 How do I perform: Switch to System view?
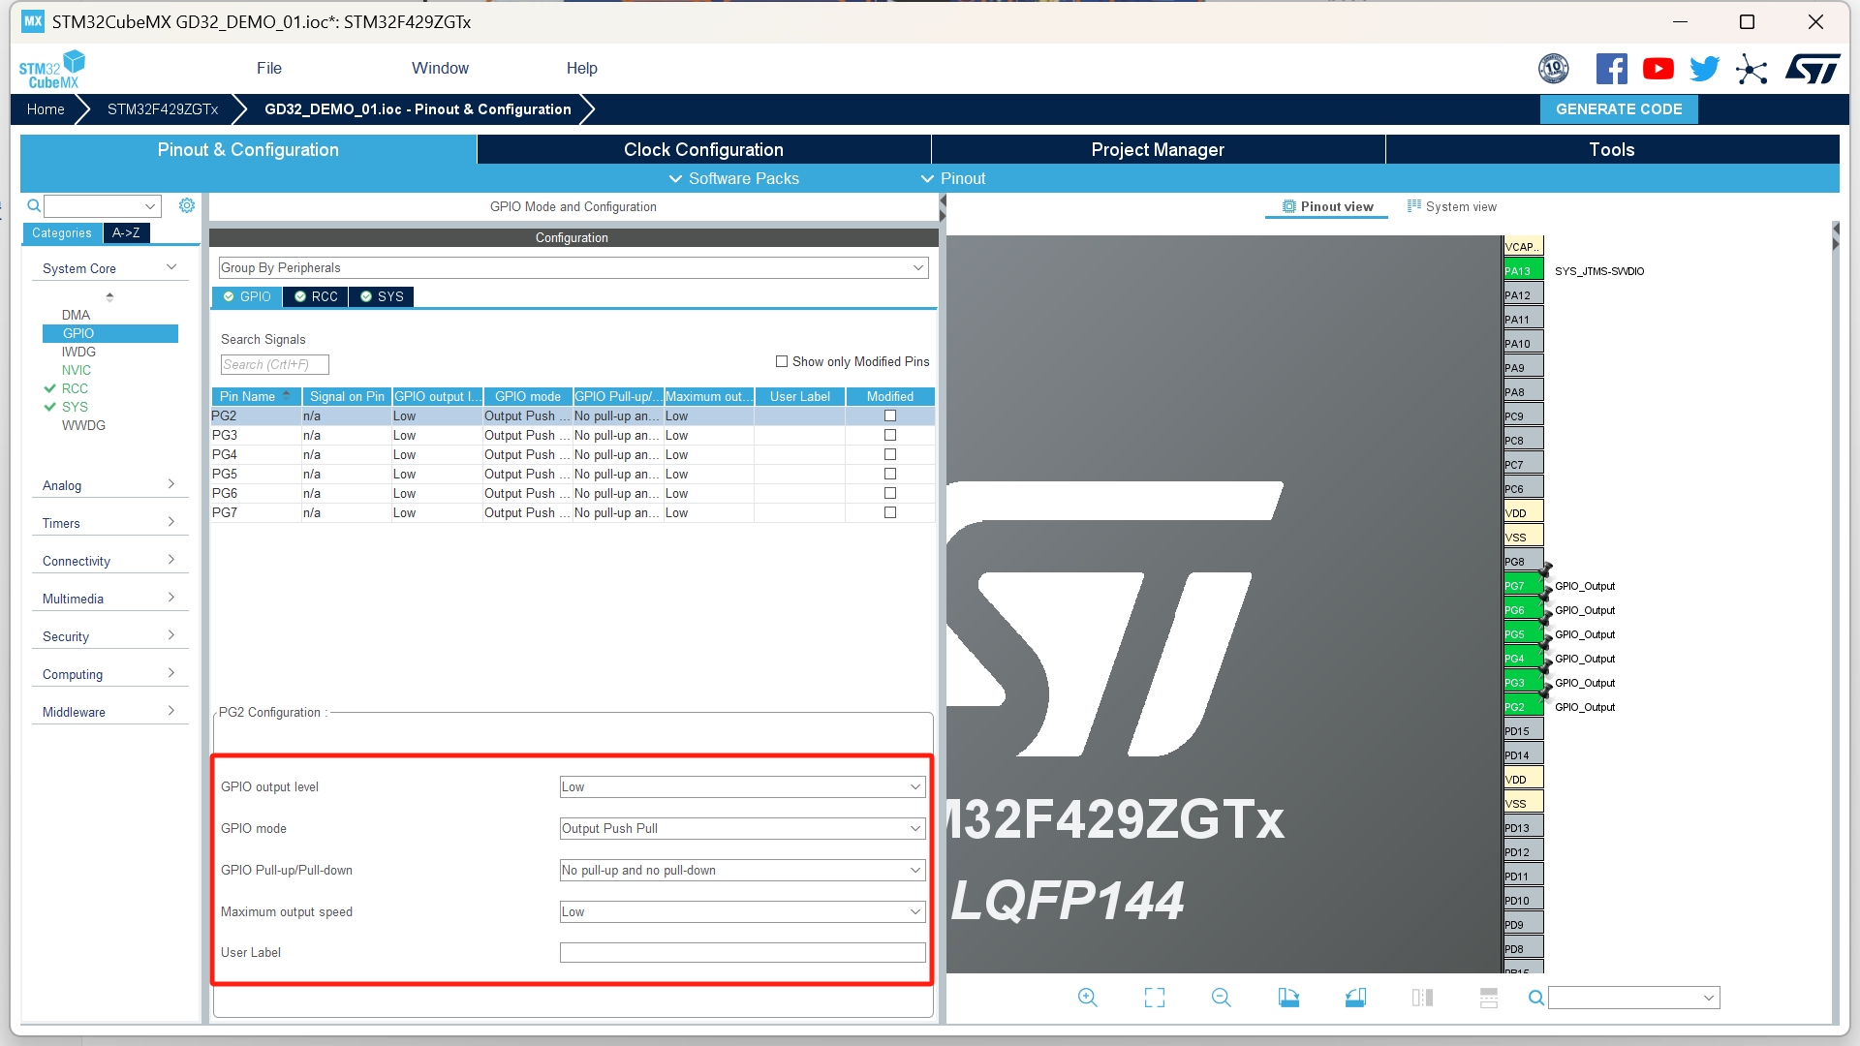click(x=1451, y=206)
